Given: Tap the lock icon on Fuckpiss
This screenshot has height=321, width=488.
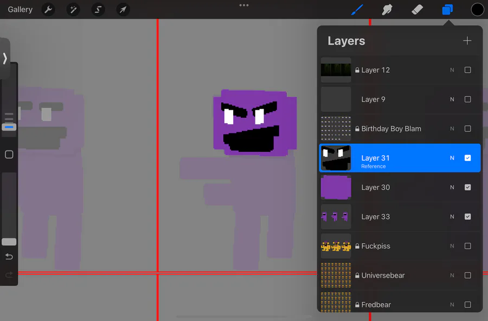Looking at the screenshot, I should (x=357, y=246).
